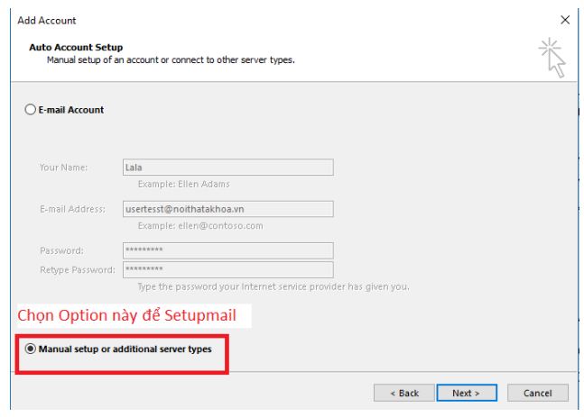Click the 'Example: Ellen Adams' hint text
Image resolution: width=584 pixels, height=417 pixels.
click(x=181, y=184)
